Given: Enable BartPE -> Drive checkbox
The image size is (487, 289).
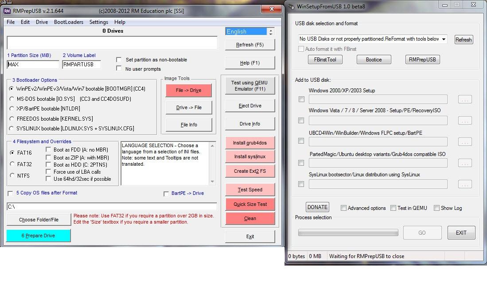Looking at the screenshot, I should pos(166,194).
